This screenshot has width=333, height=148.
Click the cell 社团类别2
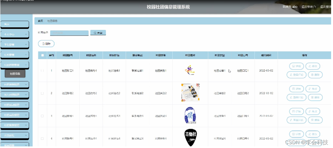[x=161, y=93]
